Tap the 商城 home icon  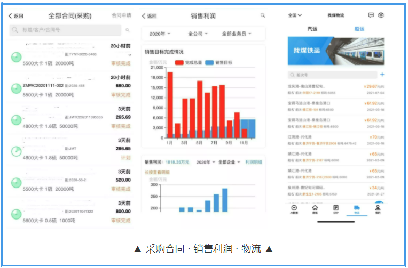pyautogui.click(x=315, y=207)
